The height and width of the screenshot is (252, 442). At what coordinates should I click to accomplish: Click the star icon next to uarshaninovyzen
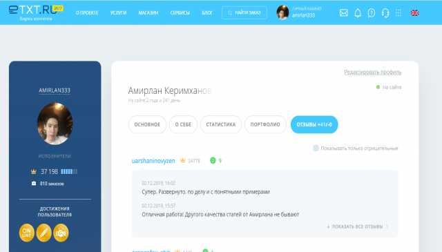tap(182, 160)
